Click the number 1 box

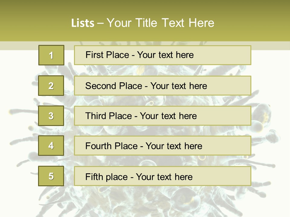pos(51,55)
